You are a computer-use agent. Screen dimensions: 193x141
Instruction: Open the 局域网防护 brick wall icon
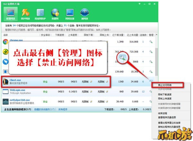tap(40, 13)
